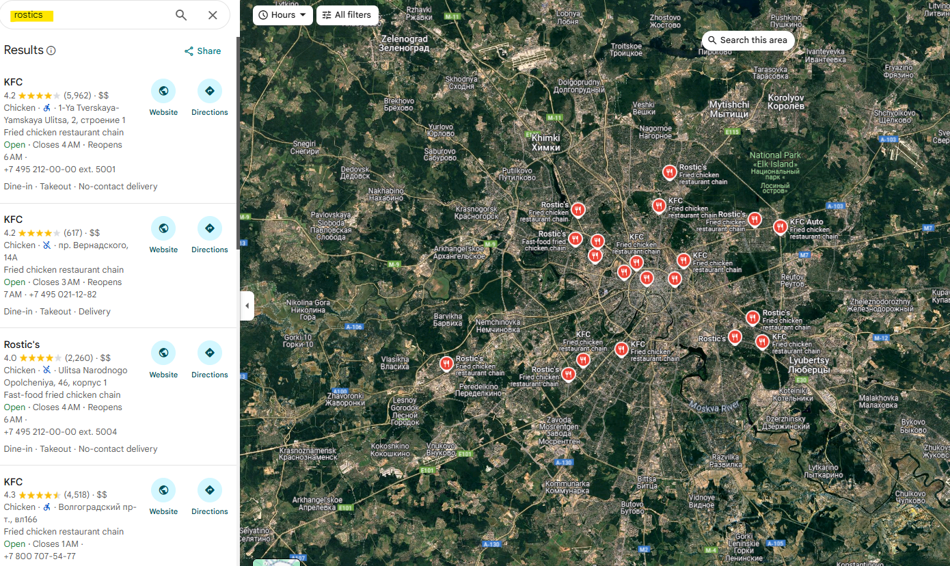Open the first KFC result title
This screenshot has height=566, width=950.
tap(13, 82)
